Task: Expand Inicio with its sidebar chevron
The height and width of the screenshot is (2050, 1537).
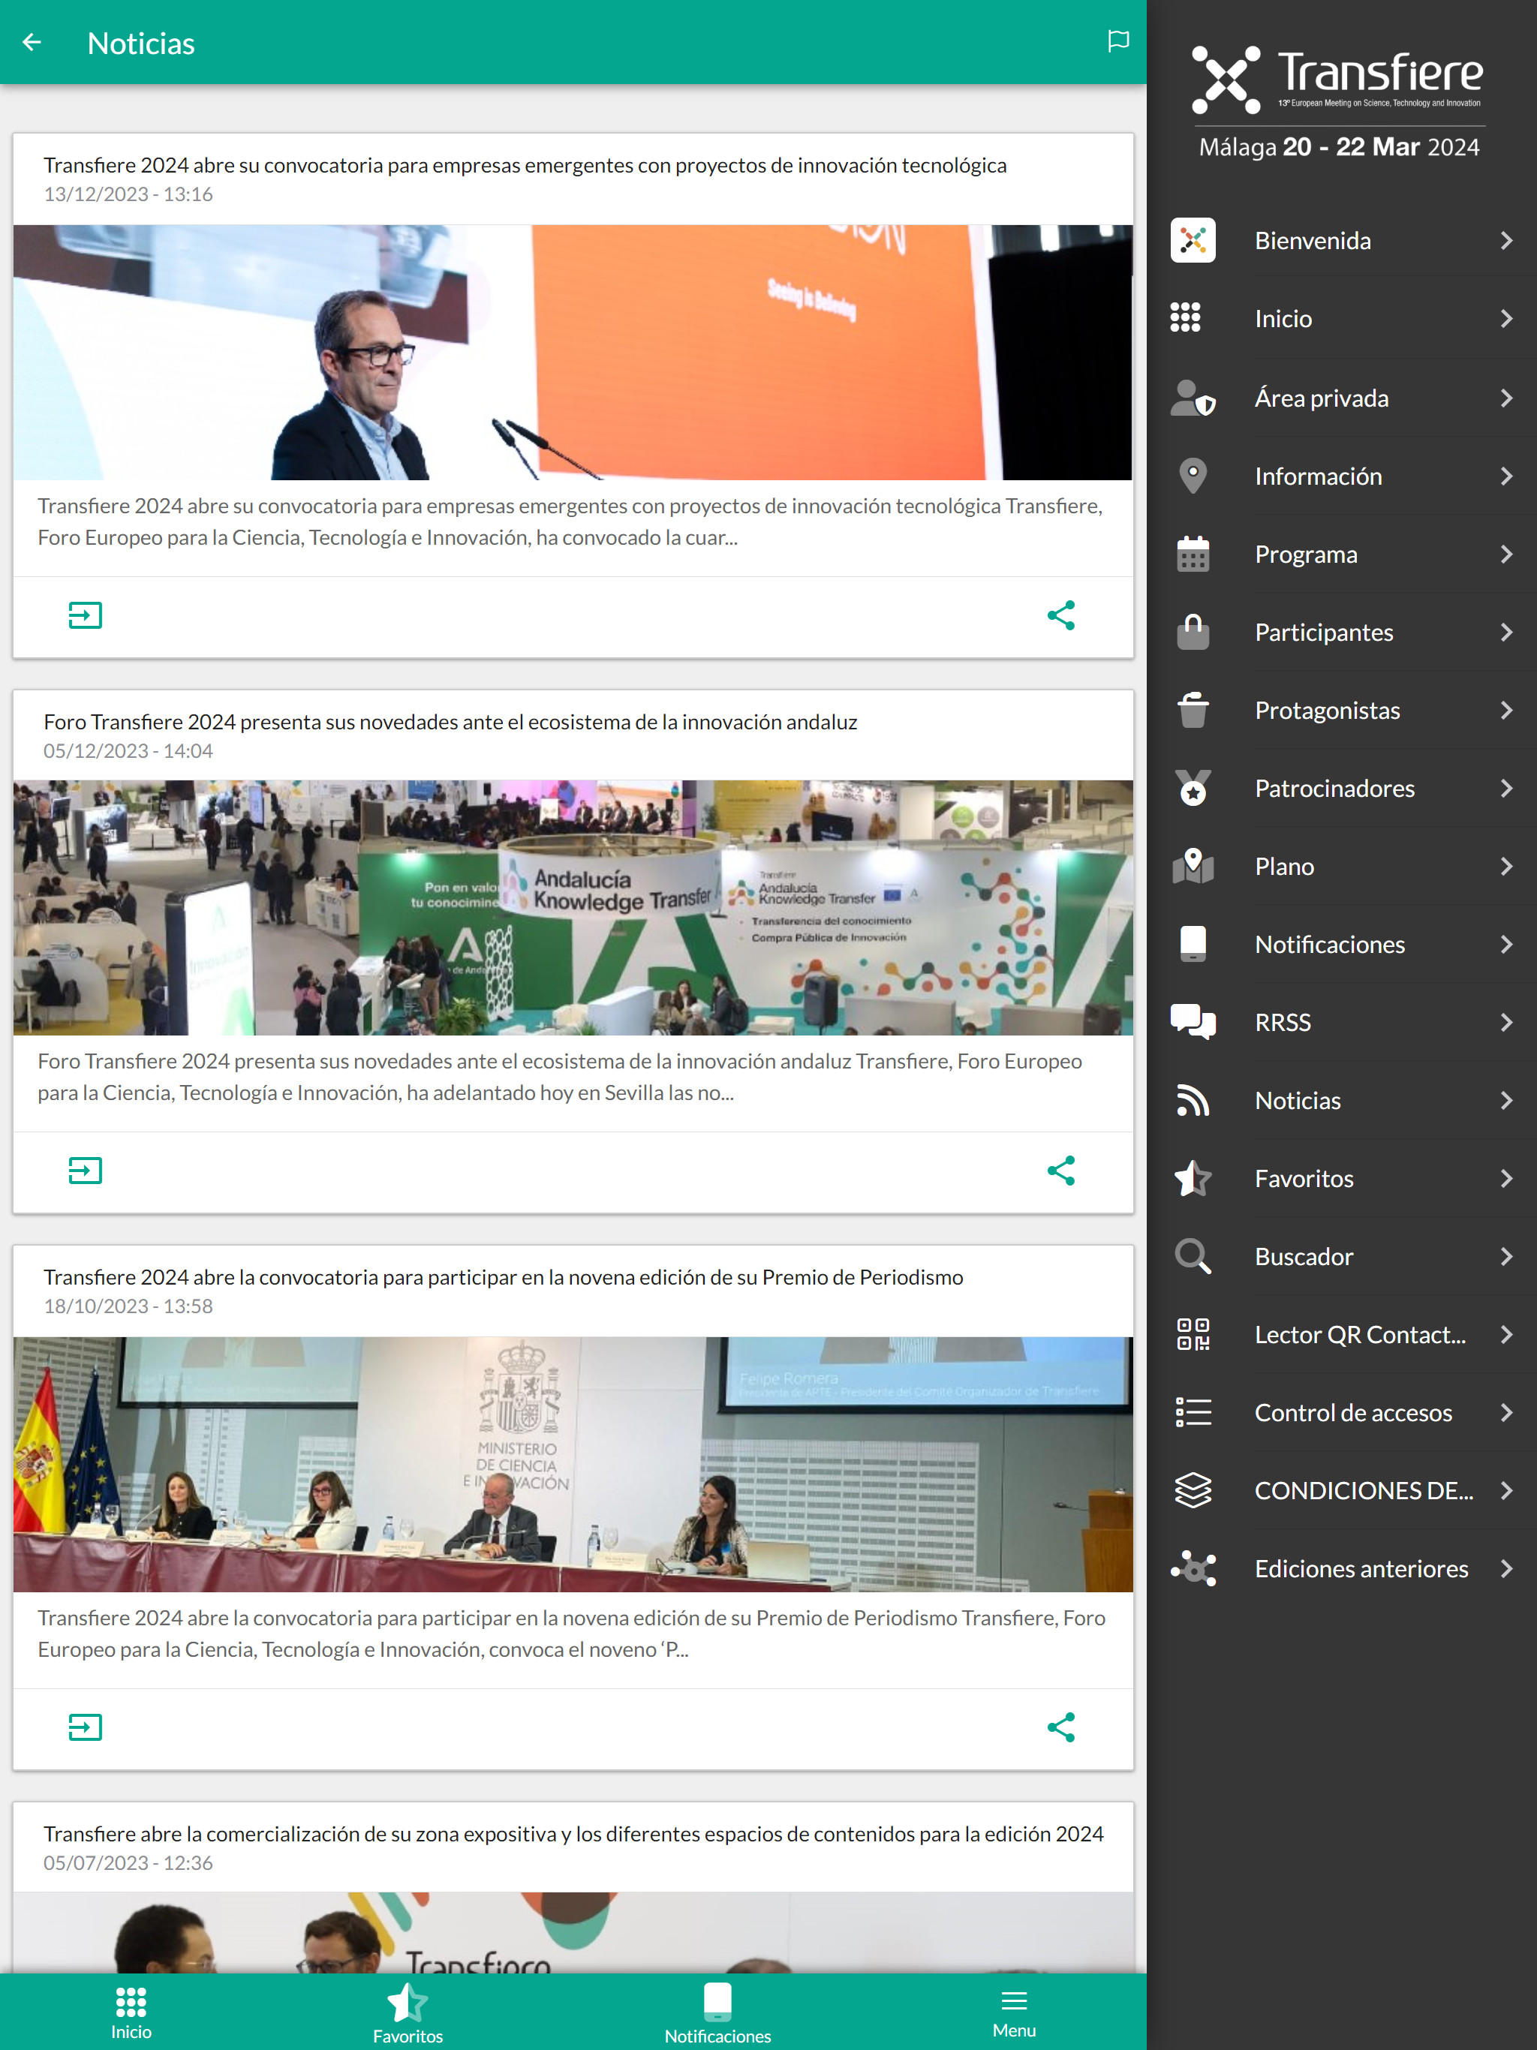Action: (1506, 318)
